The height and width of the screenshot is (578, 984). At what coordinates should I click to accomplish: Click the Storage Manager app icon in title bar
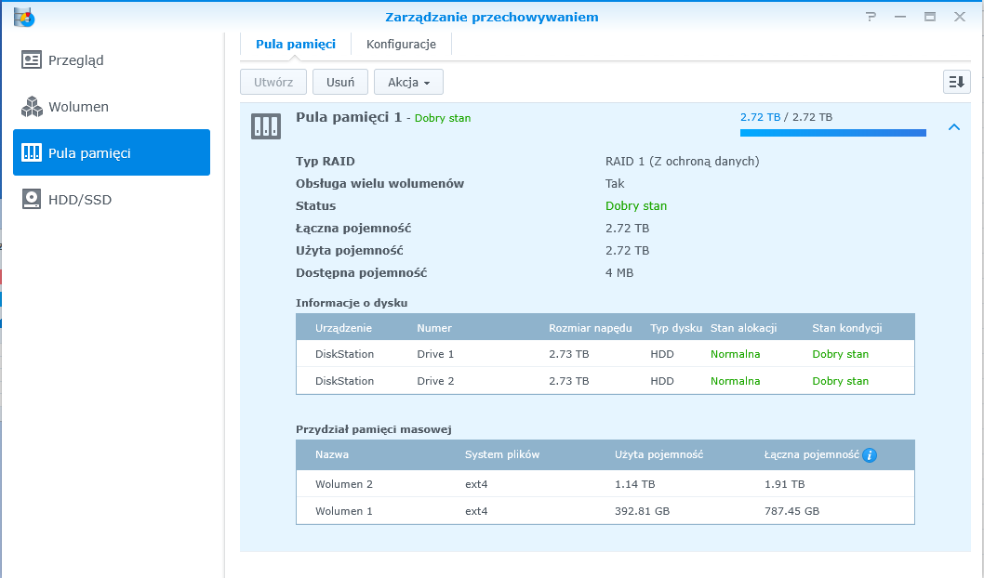coord(24,17)
